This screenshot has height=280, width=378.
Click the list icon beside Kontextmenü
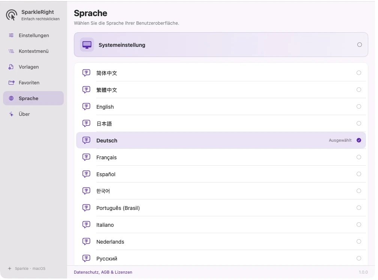pyautogui.click(x=11, y=51)
